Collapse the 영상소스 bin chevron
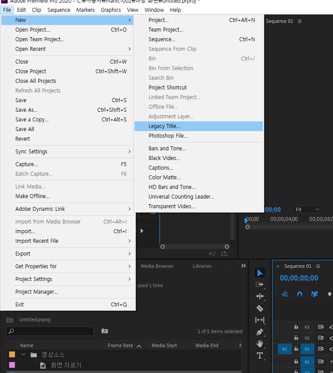This screenshot has height=373, width=333. (23, 355)
